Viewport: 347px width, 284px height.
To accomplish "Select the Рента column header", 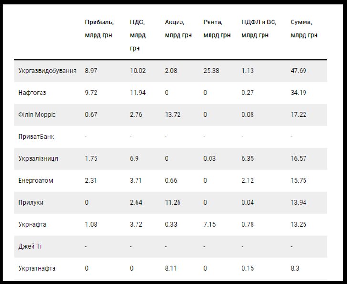I will [x=217, y=29].
